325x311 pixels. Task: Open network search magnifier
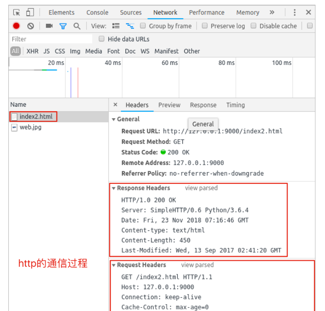pyautogui.click(x=77, y=26)
